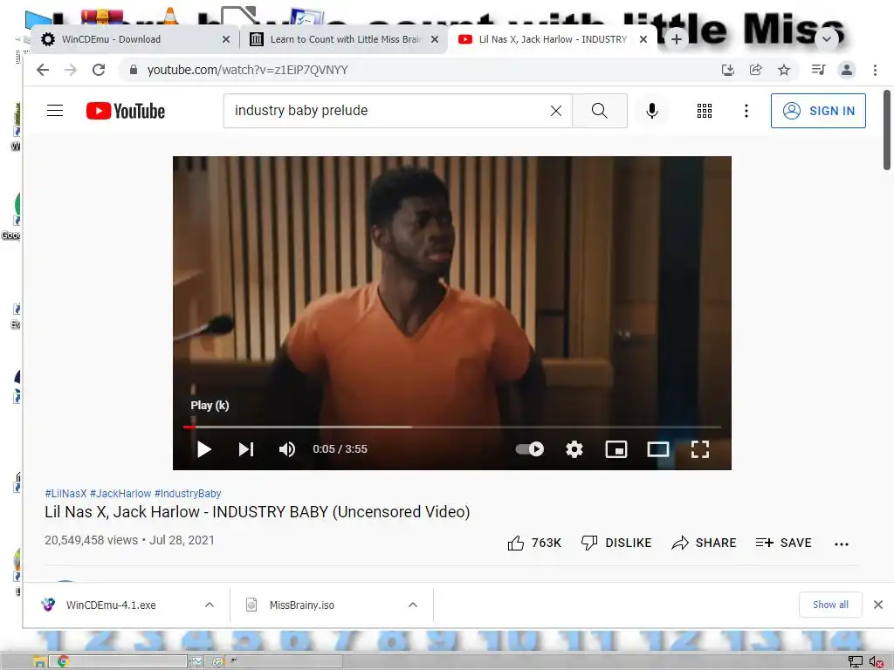
Task: Click the network icon in system tray
Action: click(x=856, y=661)
